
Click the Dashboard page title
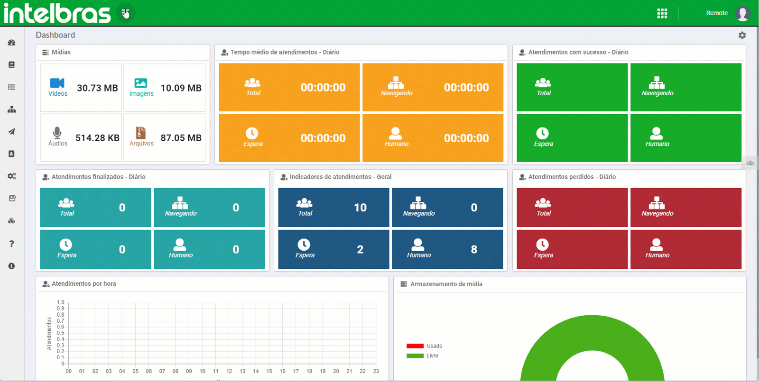[x=56, y=35]
